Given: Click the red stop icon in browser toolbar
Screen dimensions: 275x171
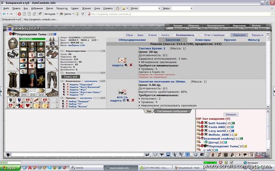Looking at the screenshot, I should 19,14.
